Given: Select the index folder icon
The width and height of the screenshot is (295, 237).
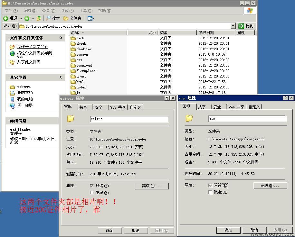Looking at the screenshot, I should 73,87.
